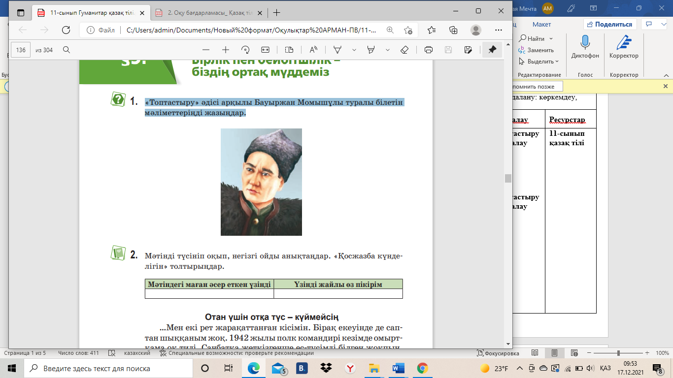
Task: Start Read aloud in the PDF toolbar
Action: click(x=313, y=50)
